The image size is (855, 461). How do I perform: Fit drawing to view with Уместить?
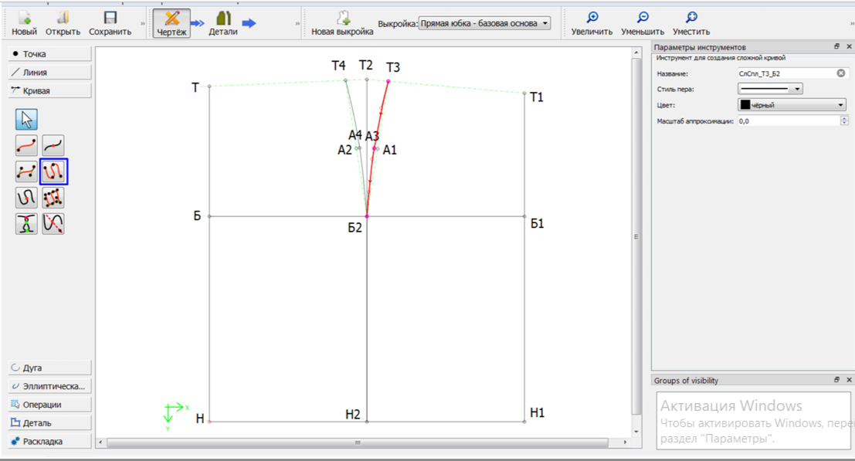[x=690, y=24]
